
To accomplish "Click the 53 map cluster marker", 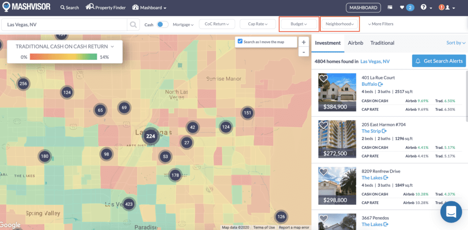I will (165, 157).
